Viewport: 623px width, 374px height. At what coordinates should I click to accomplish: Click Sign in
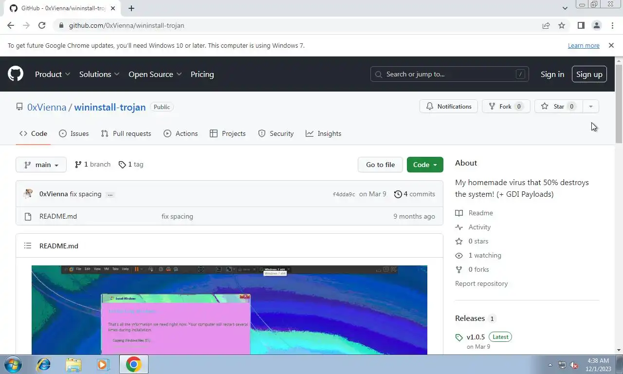552,74
